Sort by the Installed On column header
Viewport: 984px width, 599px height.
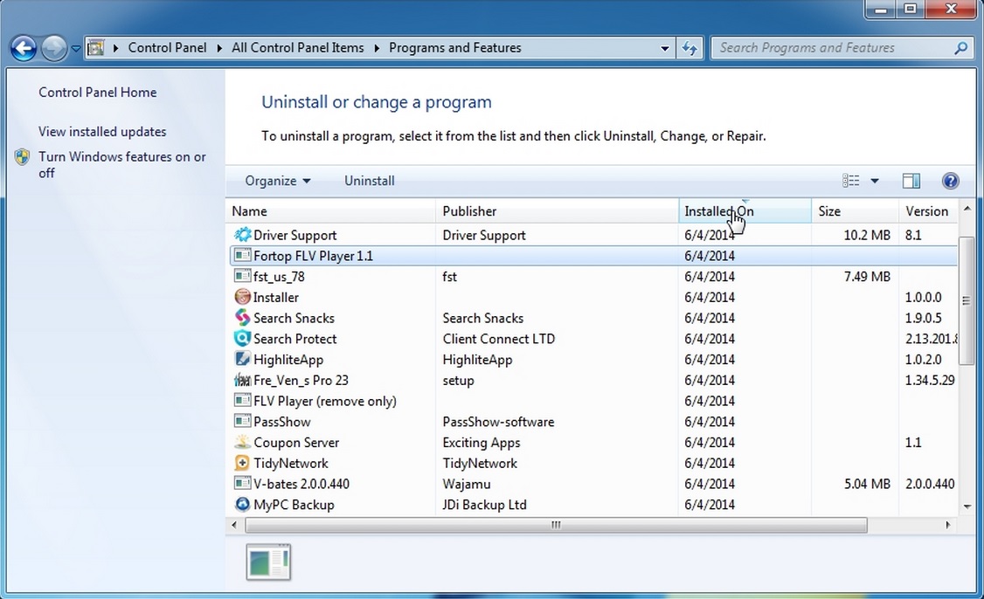tap(745, 211)
